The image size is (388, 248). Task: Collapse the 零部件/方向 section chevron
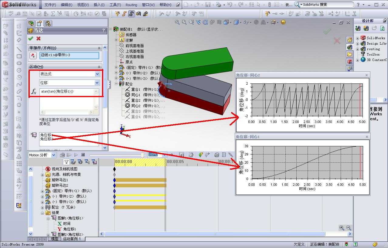click(x=99, y=48)
